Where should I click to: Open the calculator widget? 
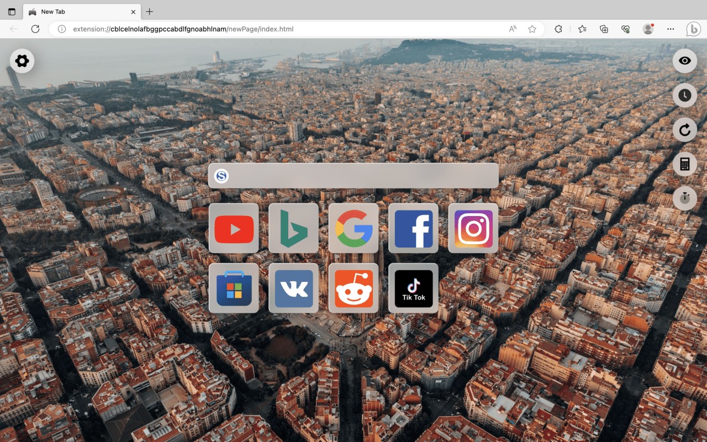[685, 164]
